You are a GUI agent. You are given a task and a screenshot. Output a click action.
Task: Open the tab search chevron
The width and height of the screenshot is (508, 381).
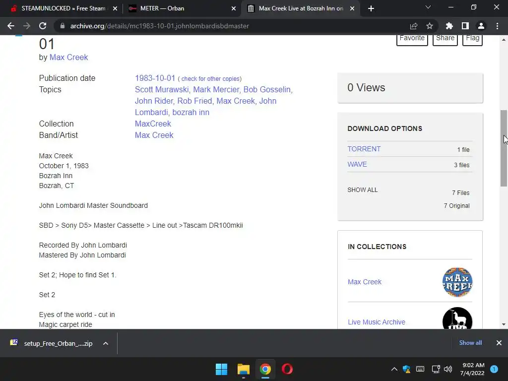(428, 7)
